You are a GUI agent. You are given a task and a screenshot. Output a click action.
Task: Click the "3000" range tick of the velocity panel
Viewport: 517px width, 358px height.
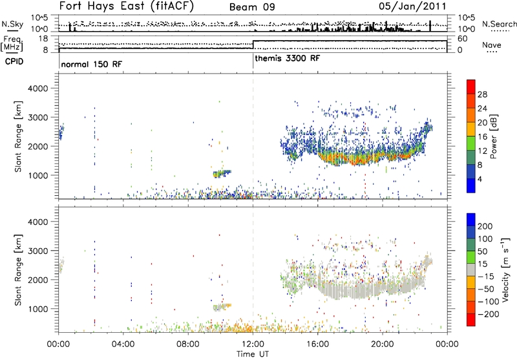[x=38, y=251]
